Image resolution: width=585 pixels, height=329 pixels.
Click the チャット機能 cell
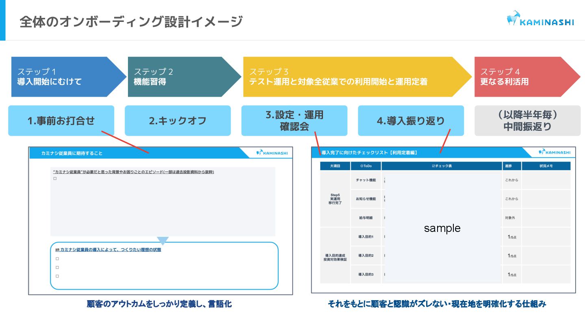[x=366, y=180]
